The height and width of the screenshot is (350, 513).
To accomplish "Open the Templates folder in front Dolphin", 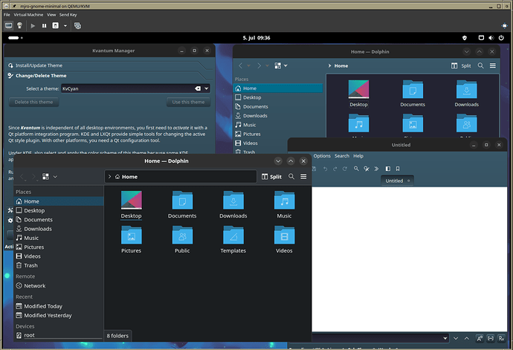I will coord(233,240).
